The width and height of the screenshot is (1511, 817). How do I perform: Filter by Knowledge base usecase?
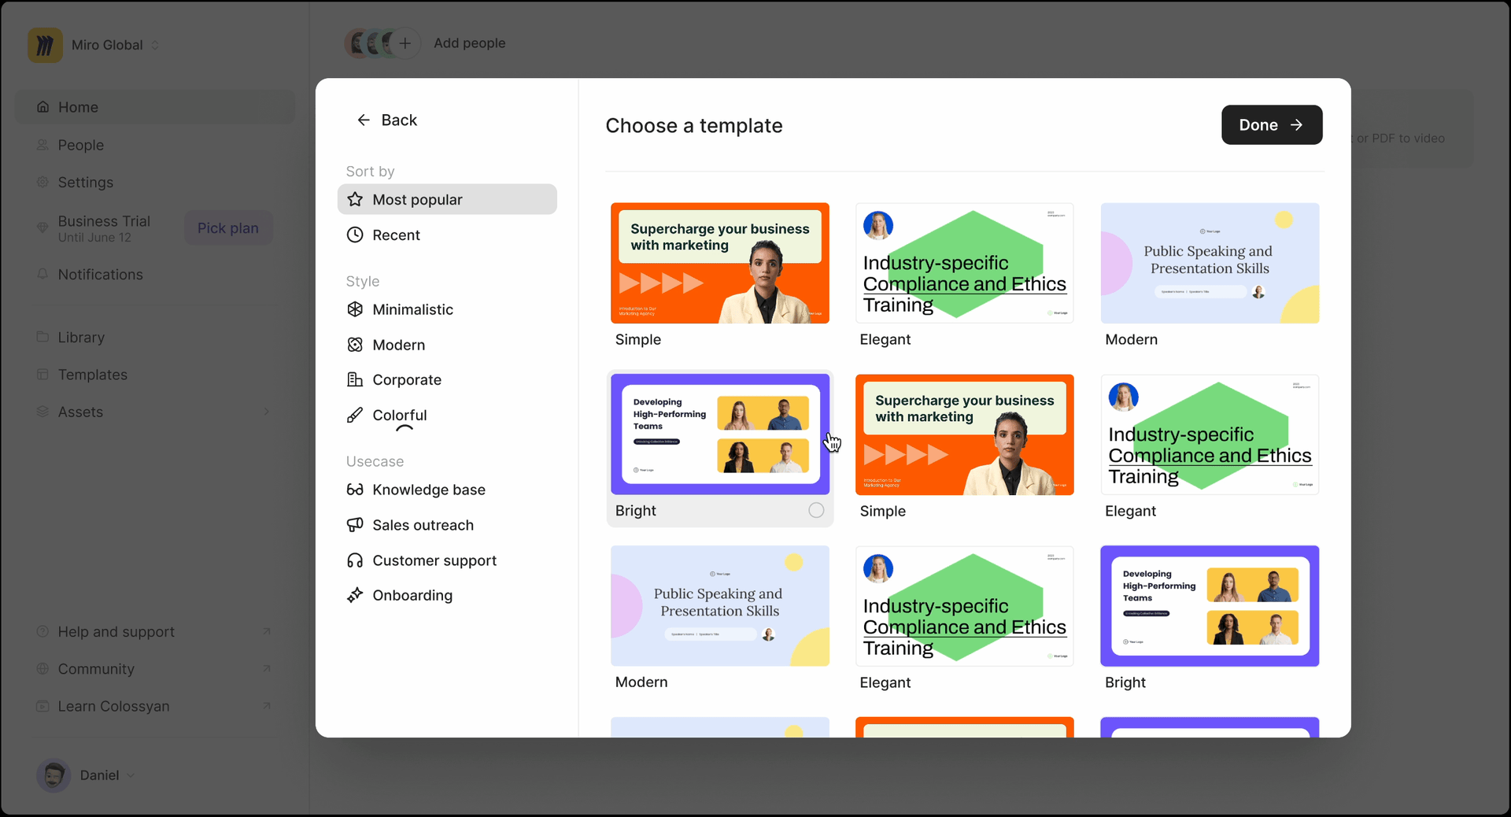pyautogui.click(x=447, y=490)
